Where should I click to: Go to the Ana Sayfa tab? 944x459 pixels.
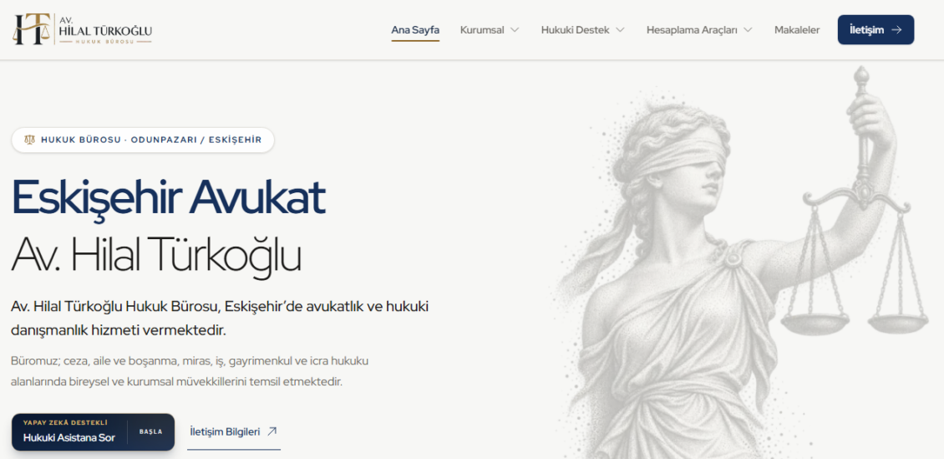point(415,29)
